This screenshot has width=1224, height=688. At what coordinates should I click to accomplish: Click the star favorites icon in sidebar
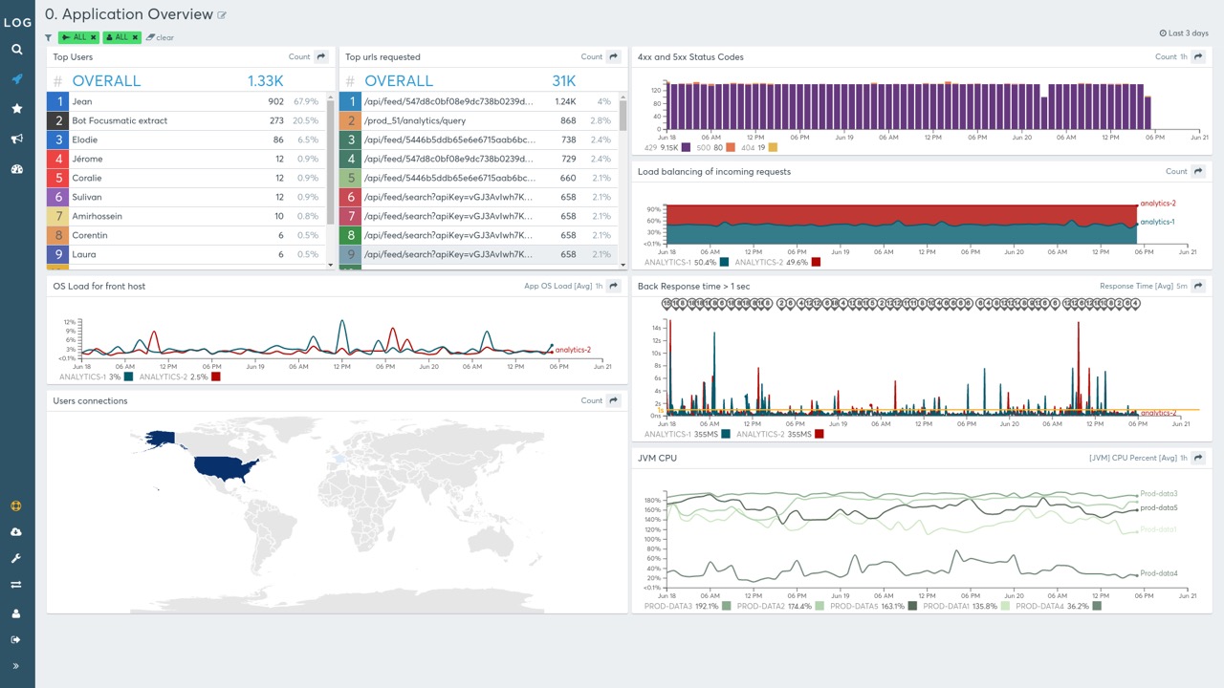point(17,109)
